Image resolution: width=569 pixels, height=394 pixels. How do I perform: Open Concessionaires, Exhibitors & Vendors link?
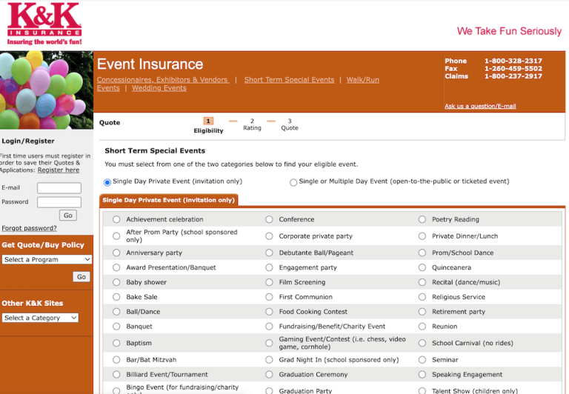click(x=163, y=80)
